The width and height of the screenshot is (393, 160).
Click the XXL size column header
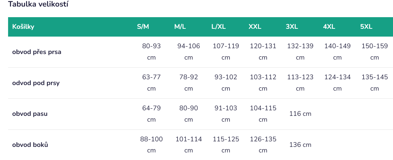coord(255,27)
